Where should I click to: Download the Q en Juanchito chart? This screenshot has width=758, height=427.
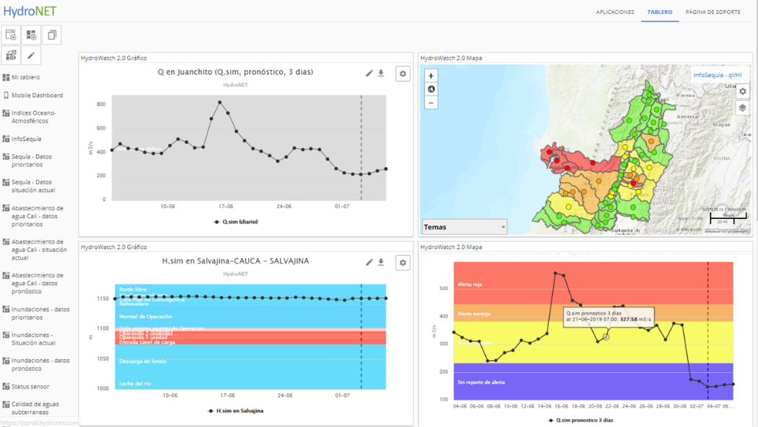coord(381,73)
